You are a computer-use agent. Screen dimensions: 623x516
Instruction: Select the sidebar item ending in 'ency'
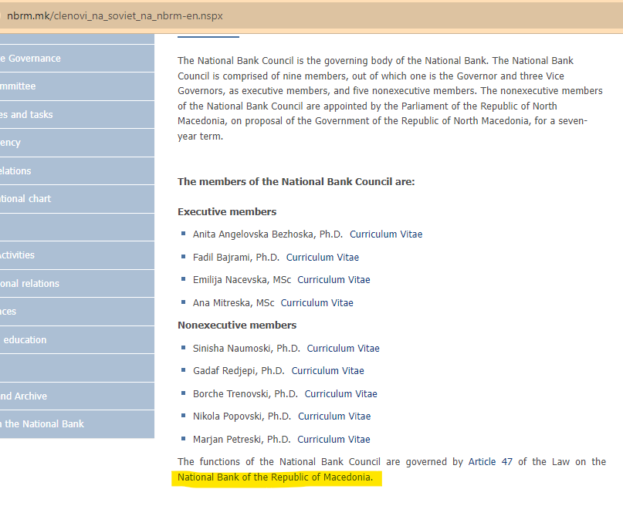click(77, 143)
